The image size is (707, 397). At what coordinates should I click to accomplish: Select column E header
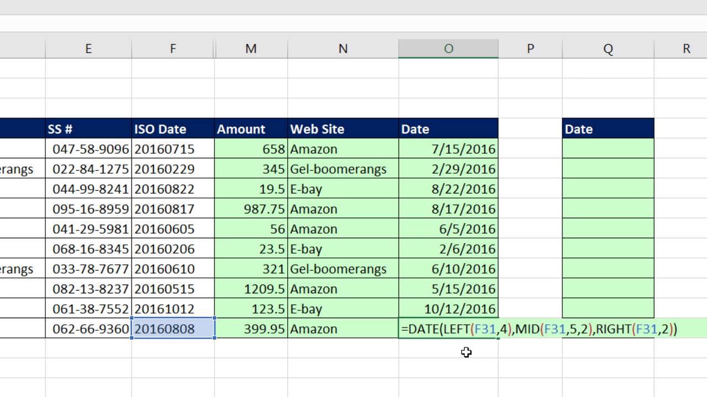tap(88, 49)
